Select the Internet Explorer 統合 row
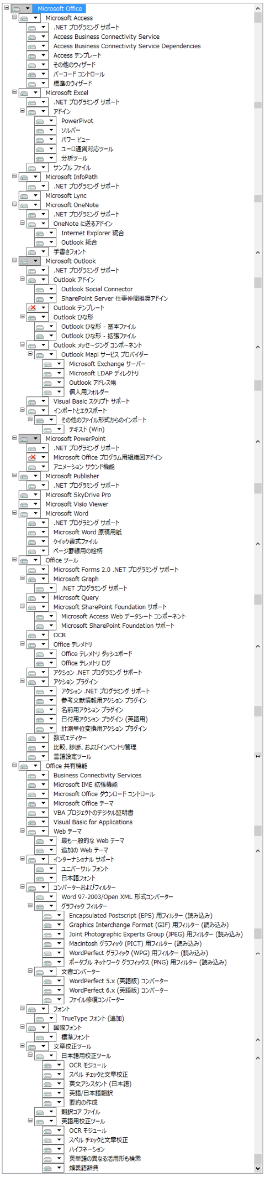265x1177 pixels. pyautogui.click(x=93, y=234)
